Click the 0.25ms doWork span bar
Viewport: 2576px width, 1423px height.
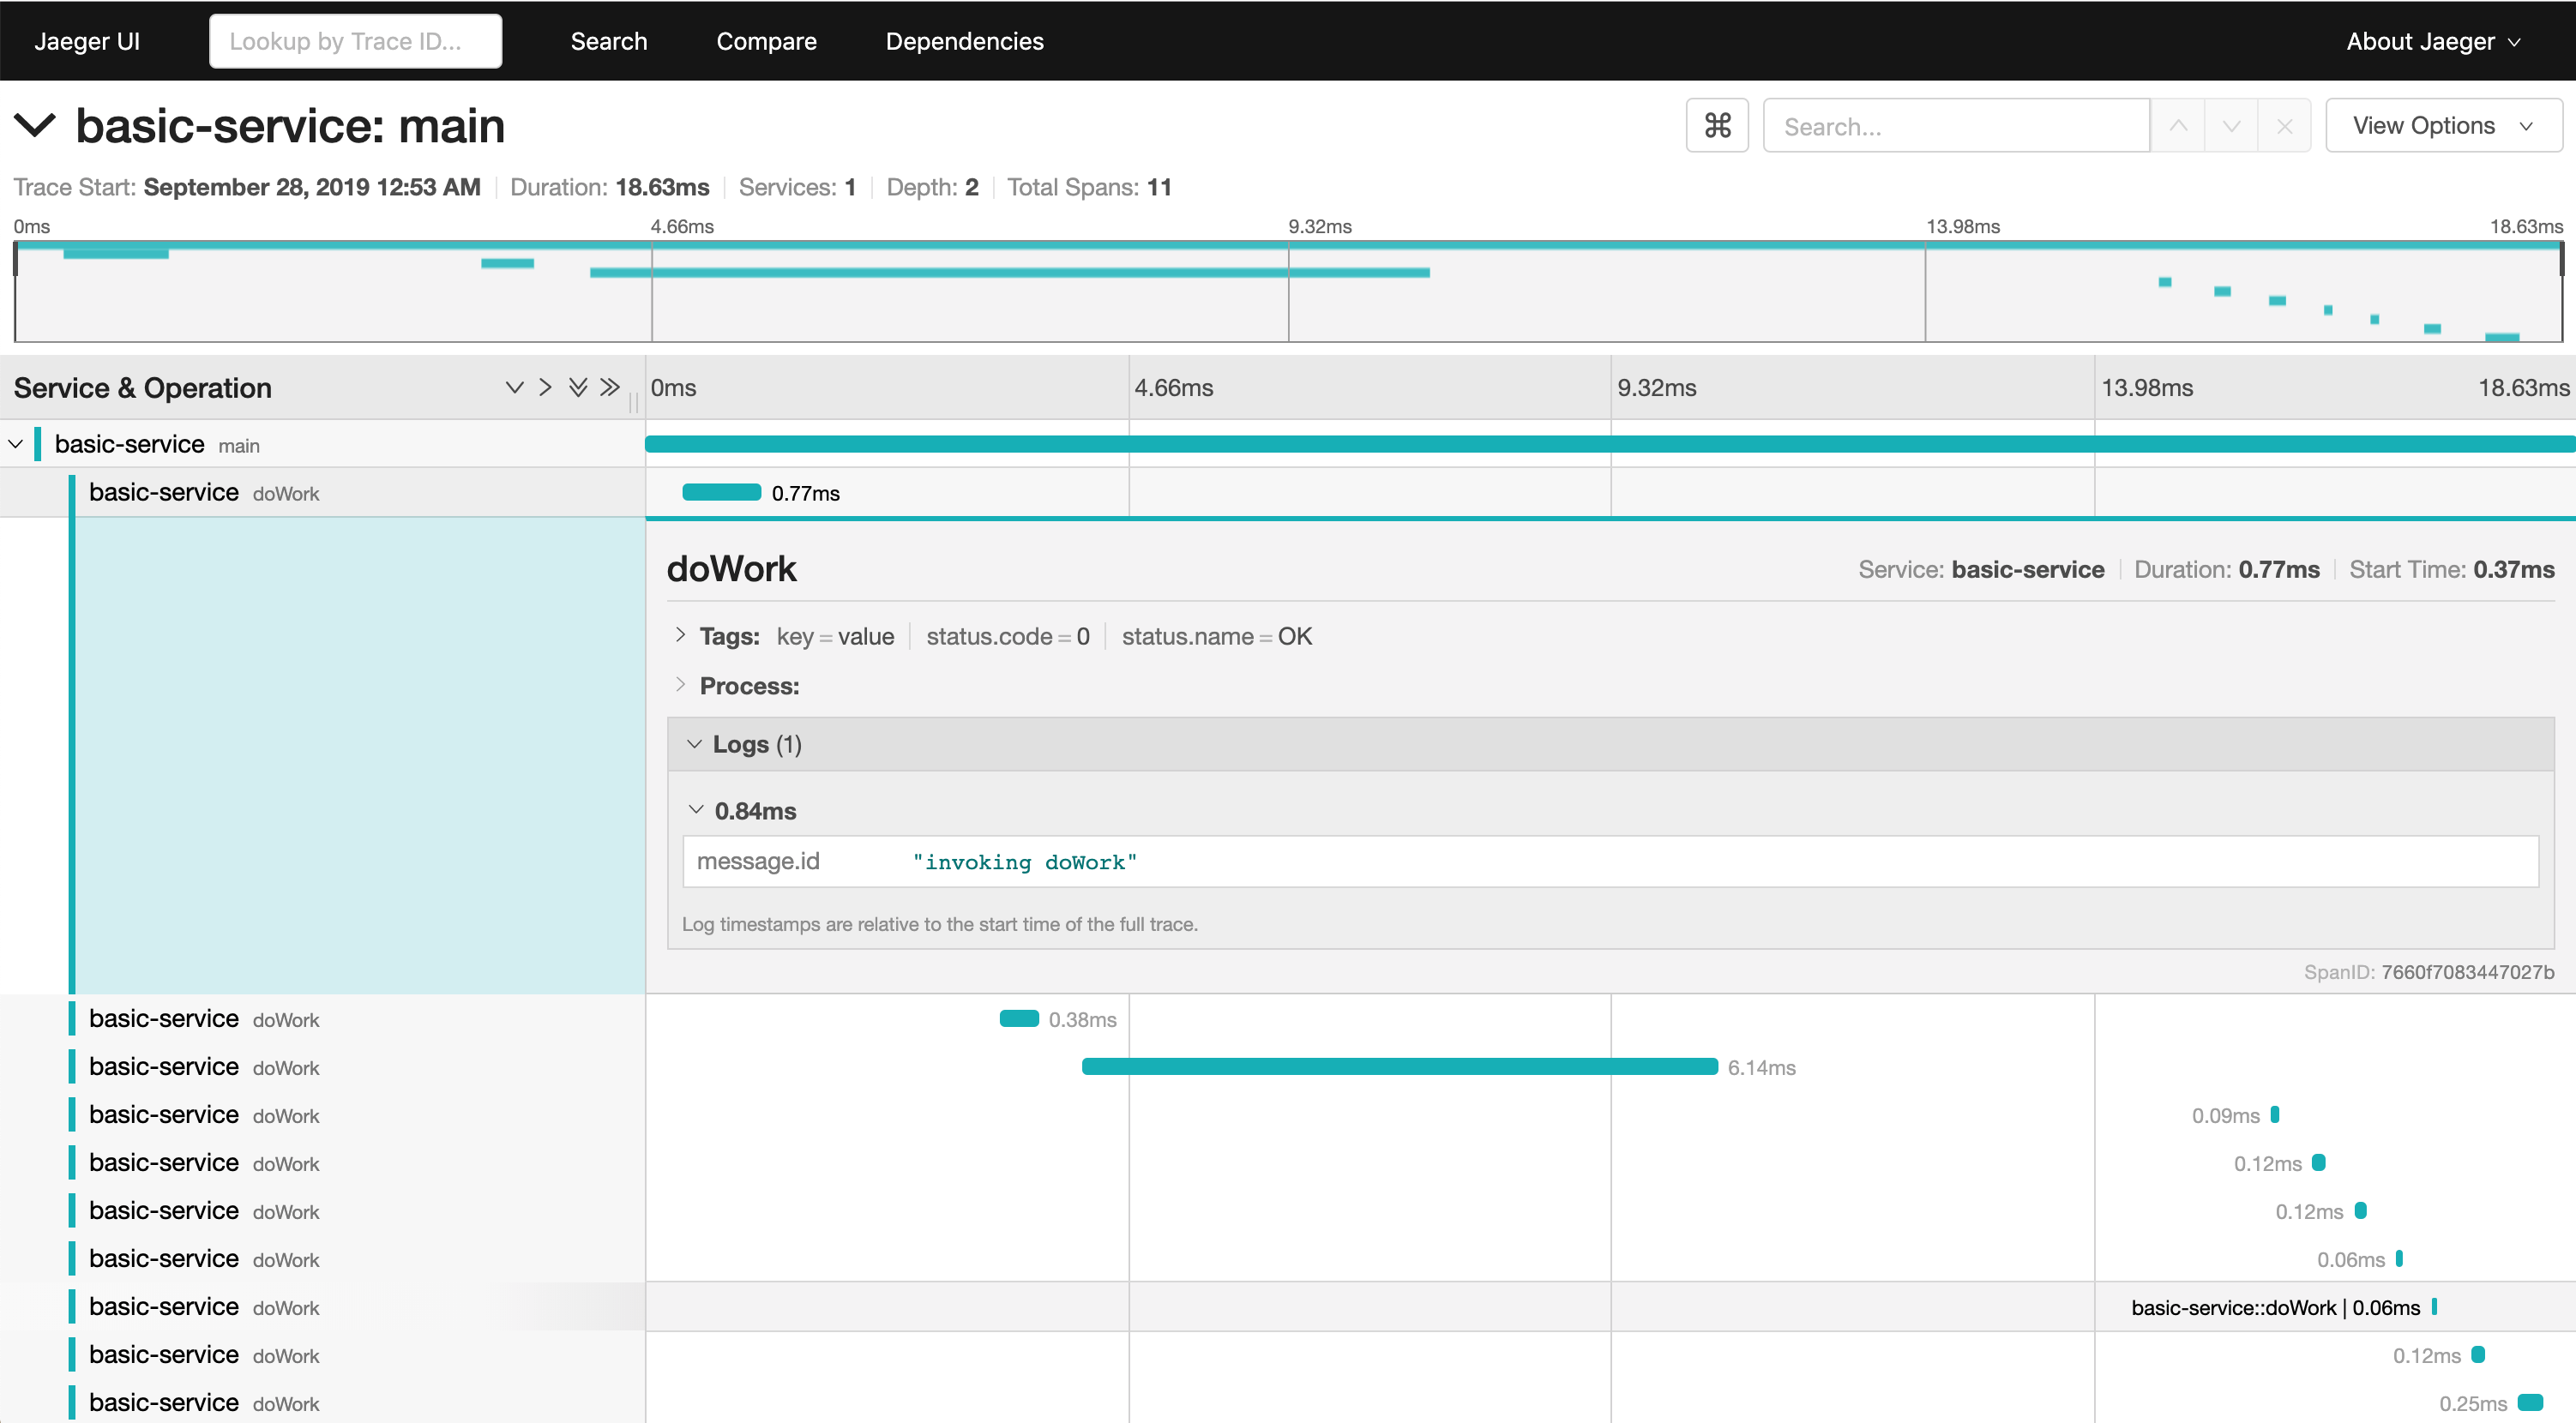(x=2530, y=1403)
